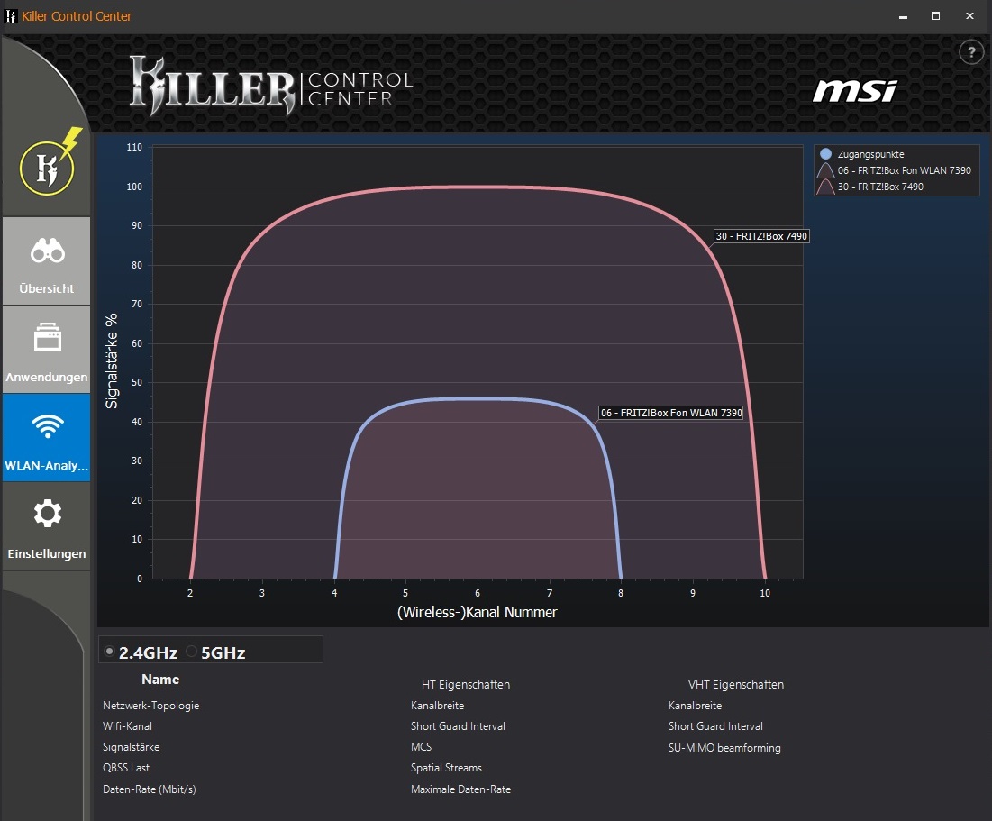Maximize the Killer Control Center window
The height and width of the screenshot is (821, 992).
pos(936,16)
